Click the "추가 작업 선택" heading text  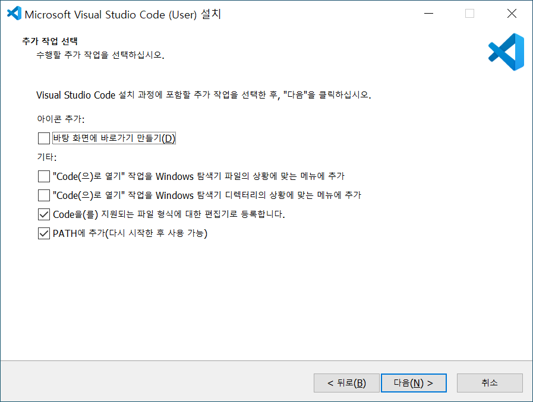point(50,41)
